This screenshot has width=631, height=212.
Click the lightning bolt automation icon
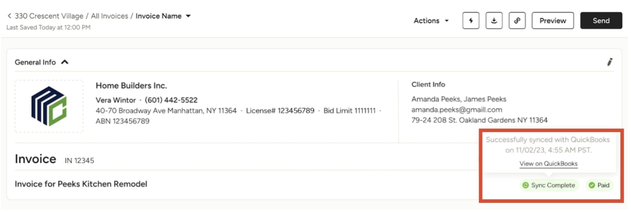point(471,21)
